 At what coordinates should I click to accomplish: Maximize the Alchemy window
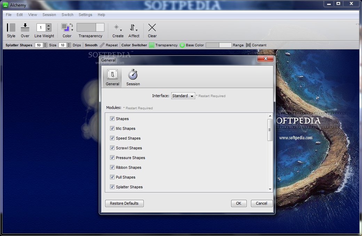338,4
